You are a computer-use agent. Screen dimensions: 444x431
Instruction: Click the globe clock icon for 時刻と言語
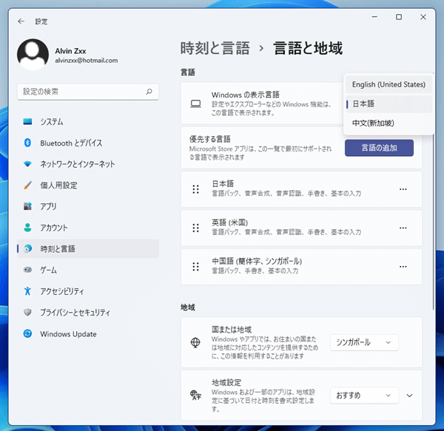click(27, 248)
